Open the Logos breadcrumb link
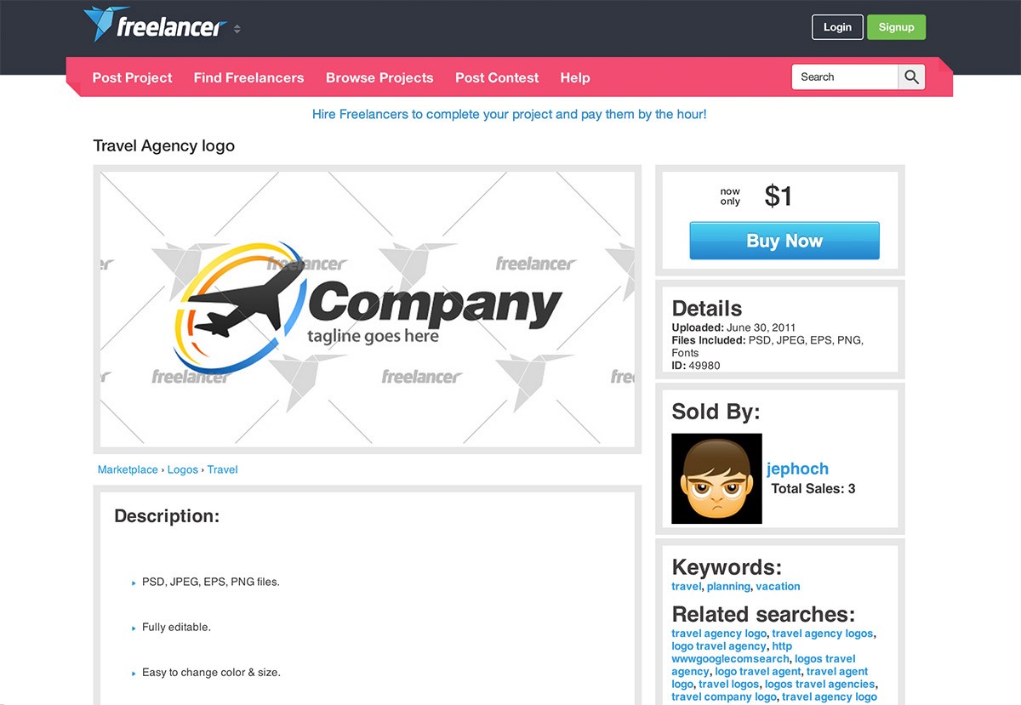The image size is (1021, 705). tap(182, 469)
